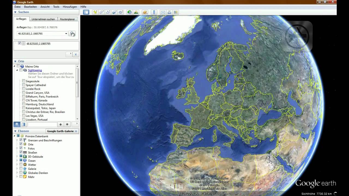This screenshot has height=196, width=349.
Task: Click the Globales Denken globe icon
Action: [25, 173]
